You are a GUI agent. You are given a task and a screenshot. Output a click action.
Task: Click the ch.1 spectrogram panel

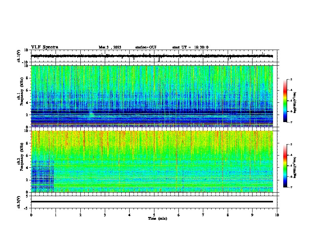click(152, 96)
